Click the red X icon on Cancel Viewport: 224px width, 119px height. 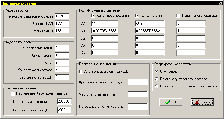point(197,102)
